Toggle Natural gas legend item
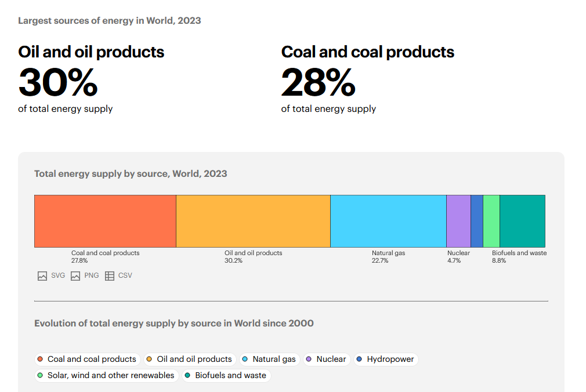Image resolution: width=586 pixels, height=392 pixels. click(269, 360)
